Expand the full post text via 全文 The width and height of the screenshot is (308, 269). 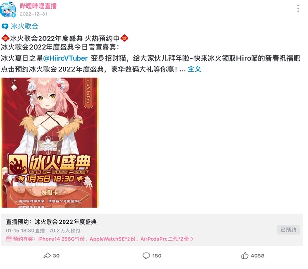(194, 69)
